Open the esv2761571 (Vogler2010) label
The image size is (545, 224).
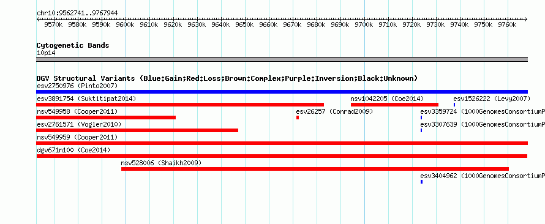coord(79,124)
